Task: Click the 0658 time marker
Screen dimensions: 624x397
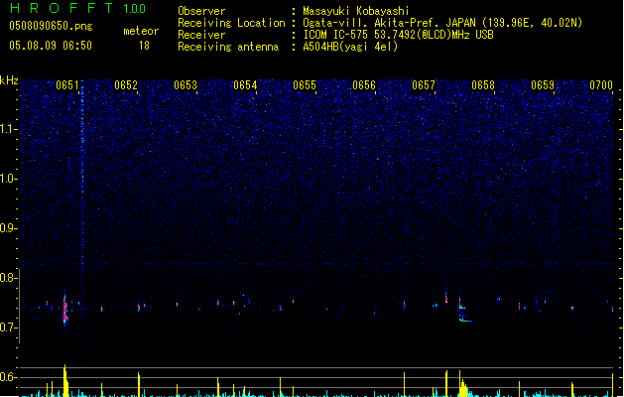Action: (483, 85)
